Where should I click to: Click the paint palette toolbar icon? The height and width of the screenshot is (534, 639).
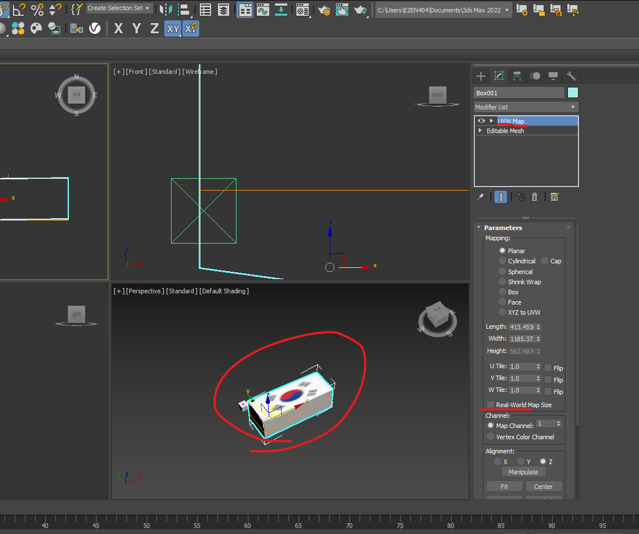(x=36, y=28)
